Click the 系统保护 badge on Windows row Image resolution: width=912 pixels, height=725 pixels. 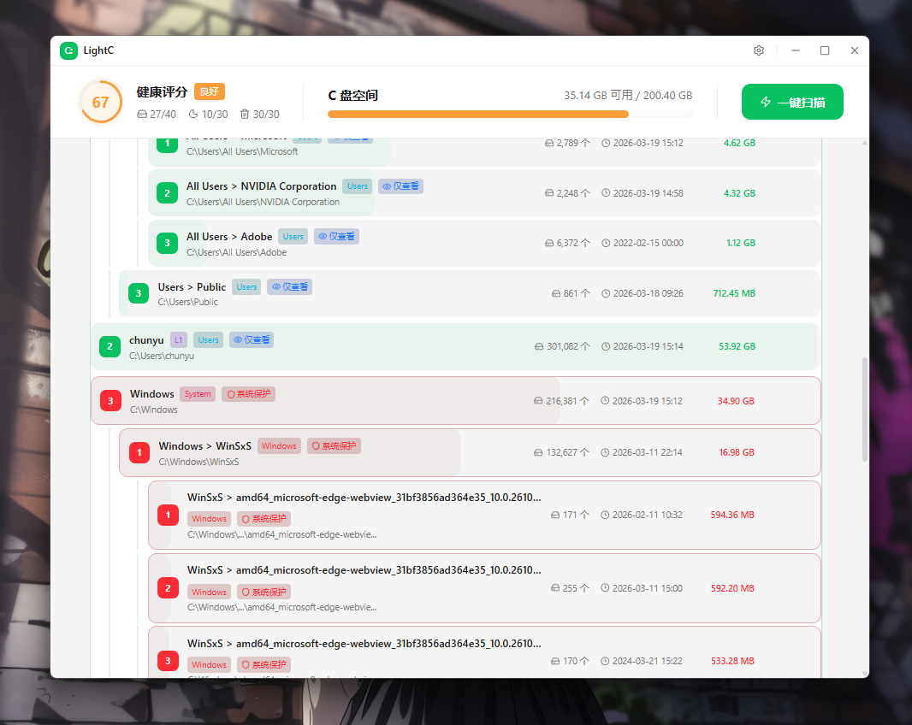(x=248, y=393)
